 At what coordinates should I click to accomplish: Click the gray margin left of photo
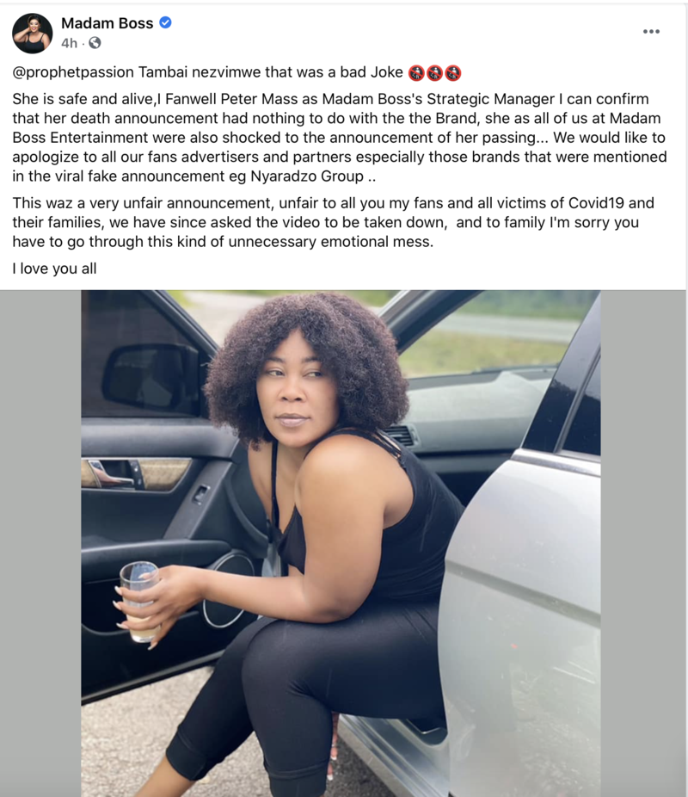coord(40,543)
